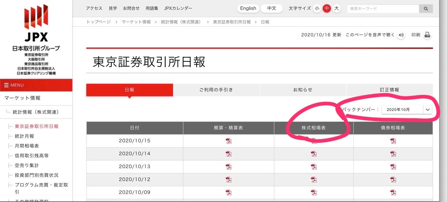
Task: Open 2020/10/09 概算・精算表 PDF
Action: coord(228,193)
